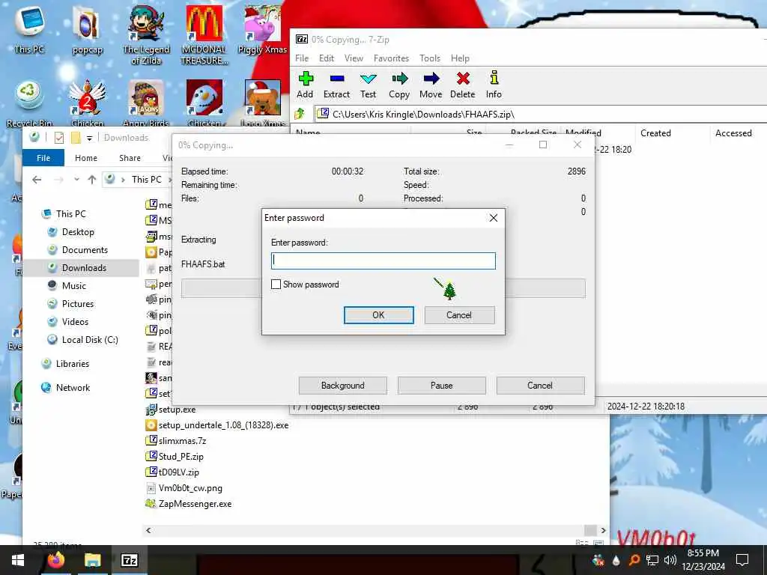Viewport: 767px width, 575px height.
Task: Close the Enter password dialog with X
Action: [494, 218]
